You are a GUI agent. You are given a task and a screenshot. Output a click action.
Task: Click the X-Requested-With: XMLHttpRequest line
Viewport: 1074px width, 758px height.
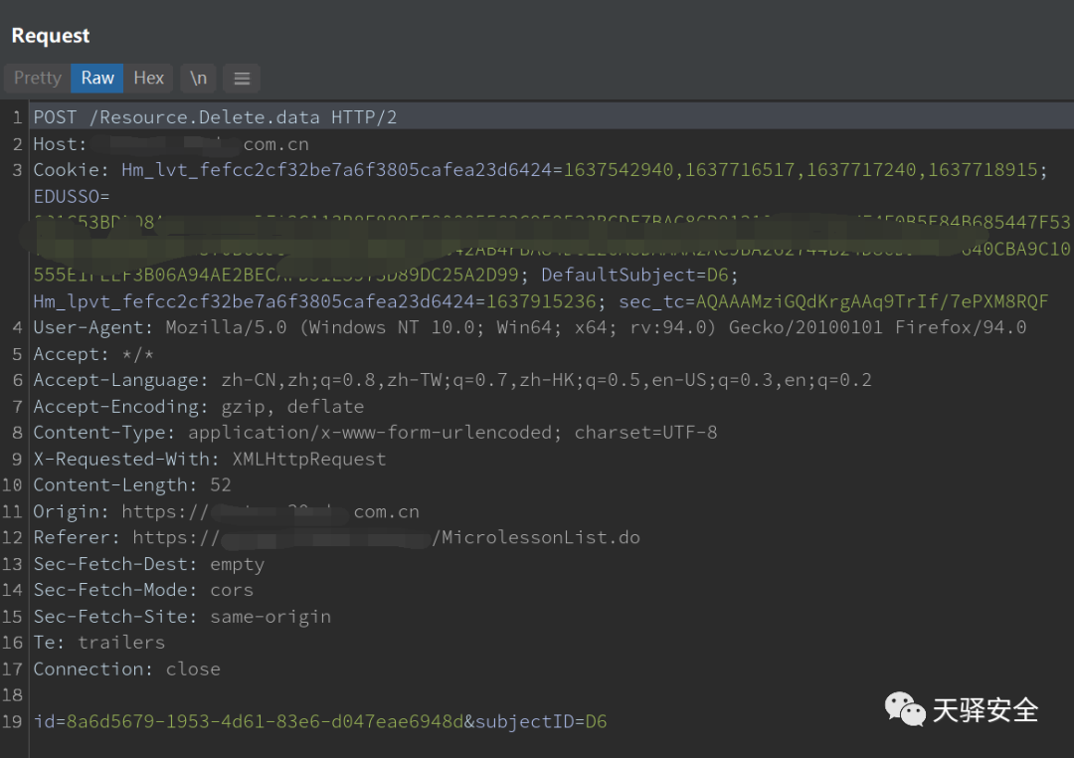click(x=210, y=459)
